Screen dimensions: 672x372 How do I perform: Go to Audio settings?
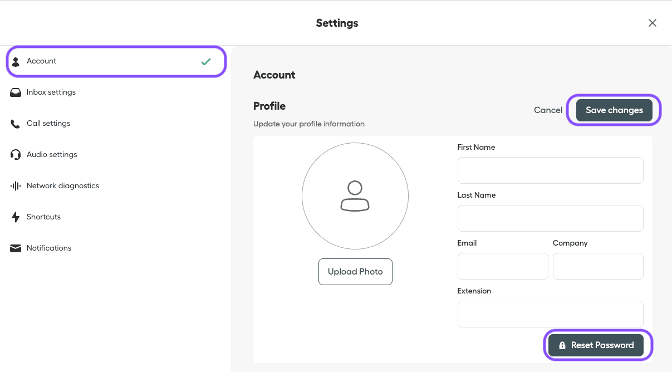(52, 155)
